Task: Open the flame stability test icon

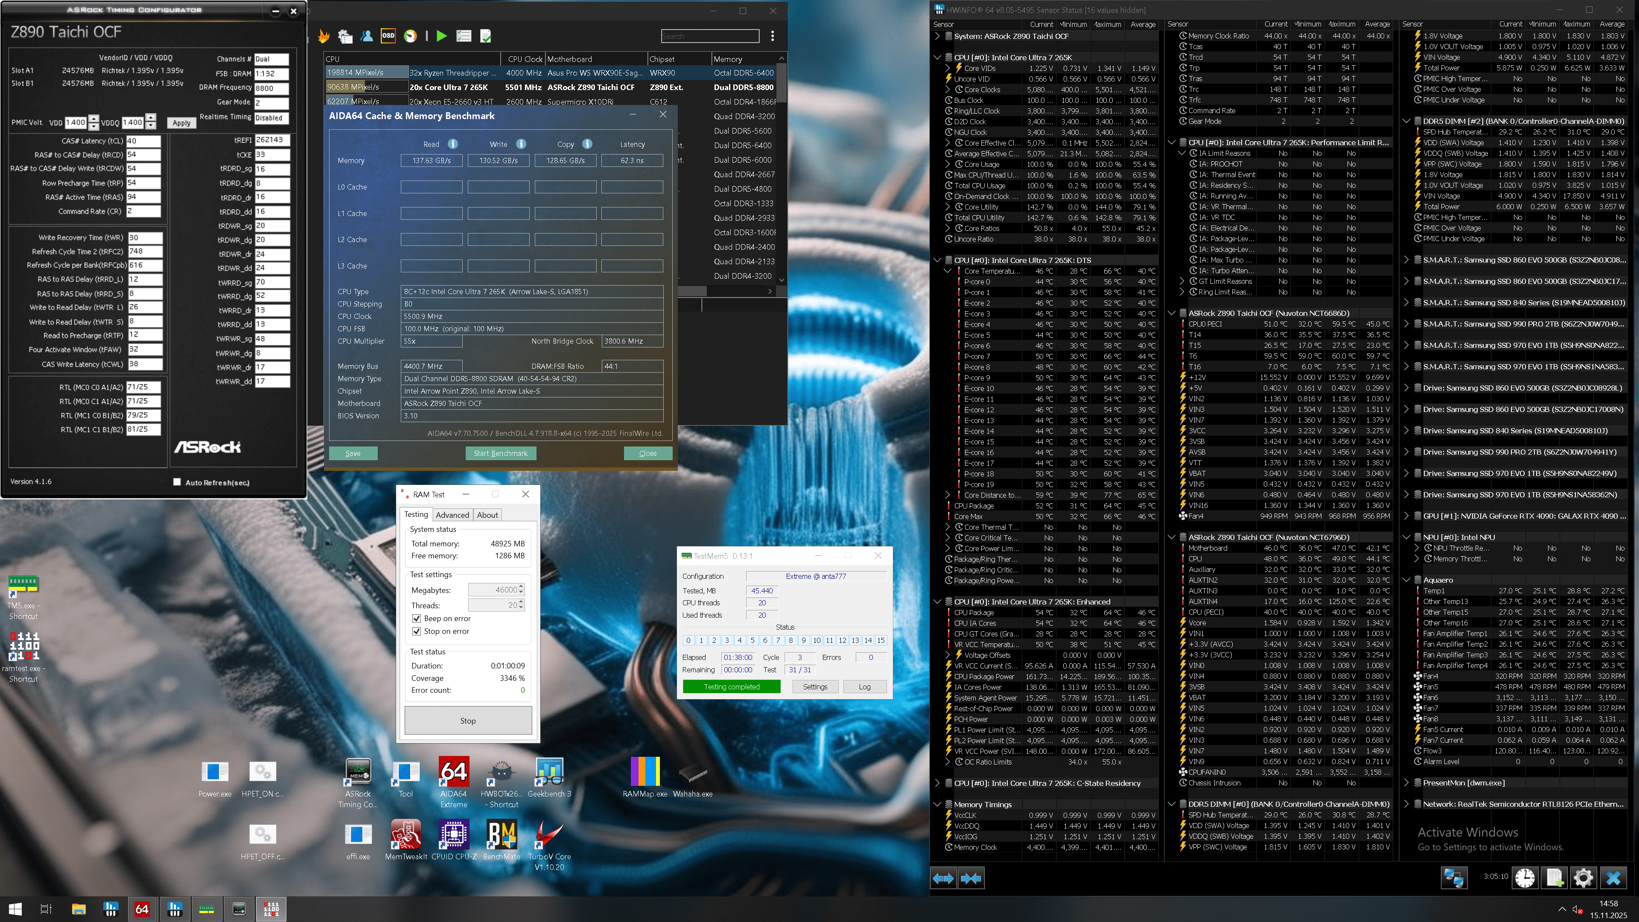Action: 324,36
